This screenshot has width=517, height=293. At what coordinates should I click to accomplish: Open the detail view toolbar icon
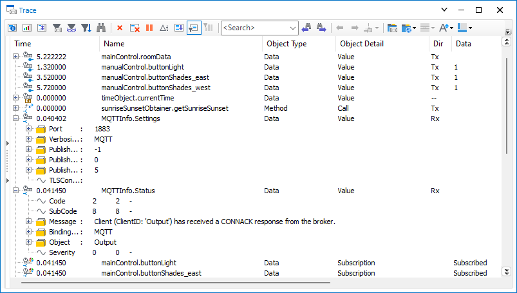coord(12,28)
